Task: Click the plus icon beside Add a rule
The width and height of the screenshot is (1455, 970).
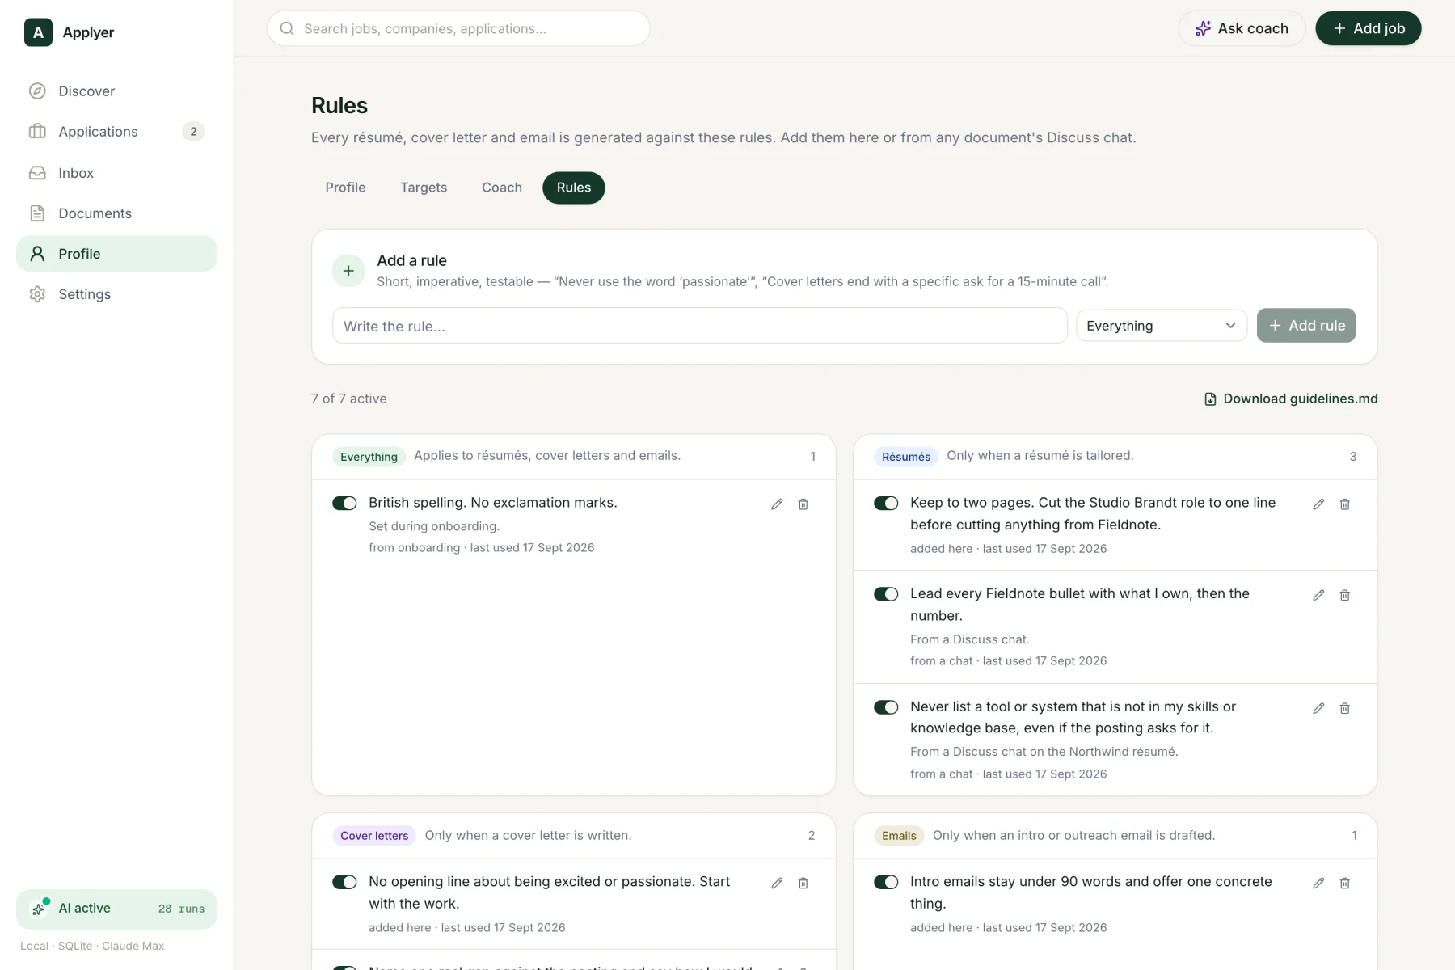Action: point(348,271)
